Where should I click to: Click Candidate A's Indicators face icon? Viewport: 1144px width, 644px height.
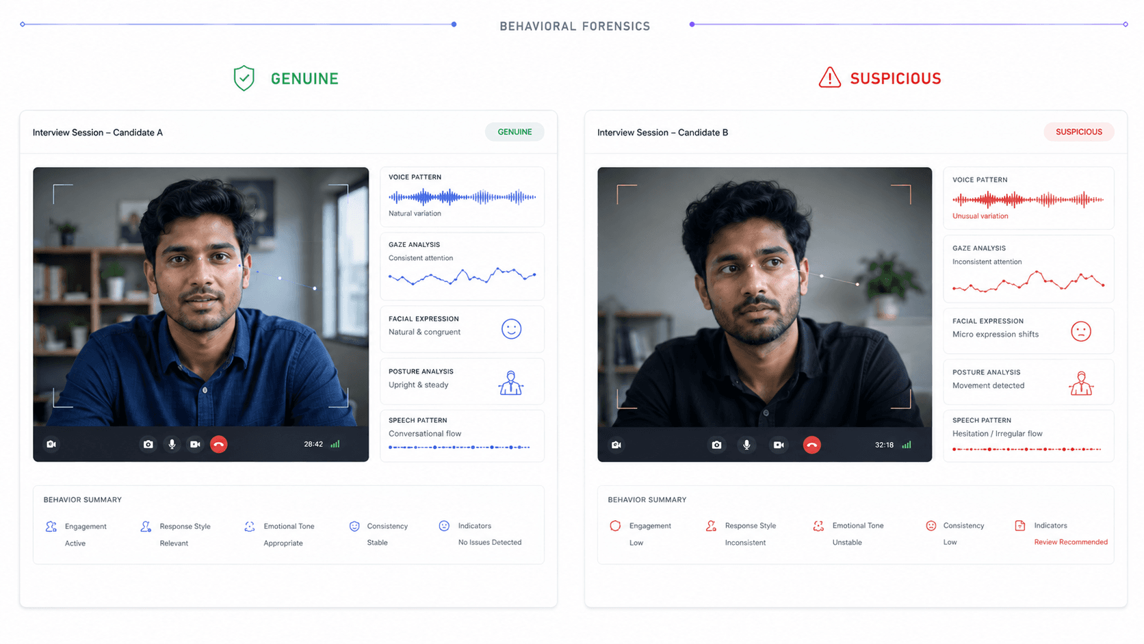(x=444, y=526)
